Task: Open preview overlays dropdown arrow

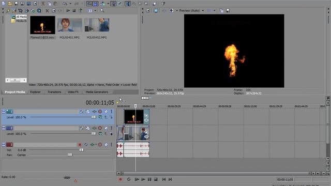Action: coord(214,10)
